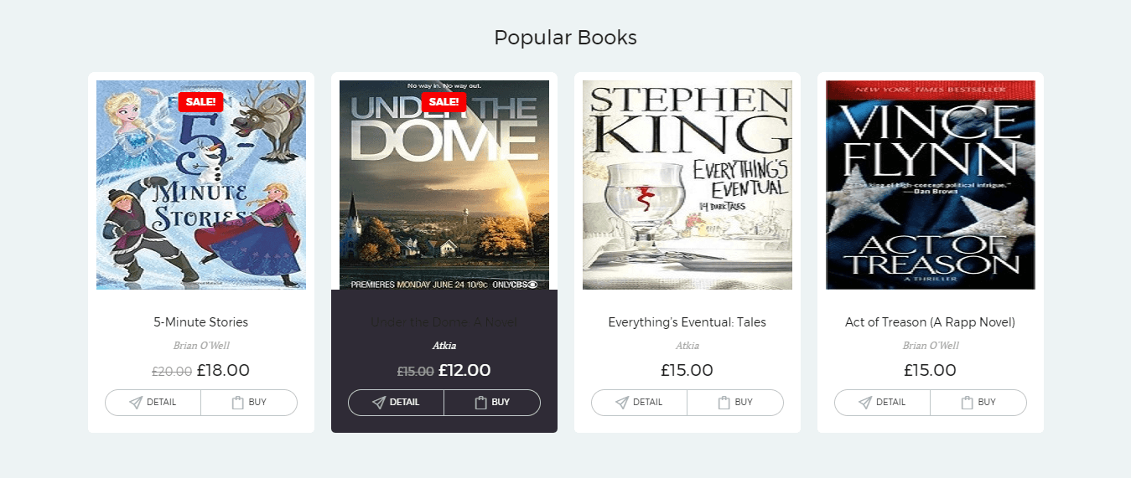Click paper-plane icon in Under the Dome card

[x=379, y=403]
